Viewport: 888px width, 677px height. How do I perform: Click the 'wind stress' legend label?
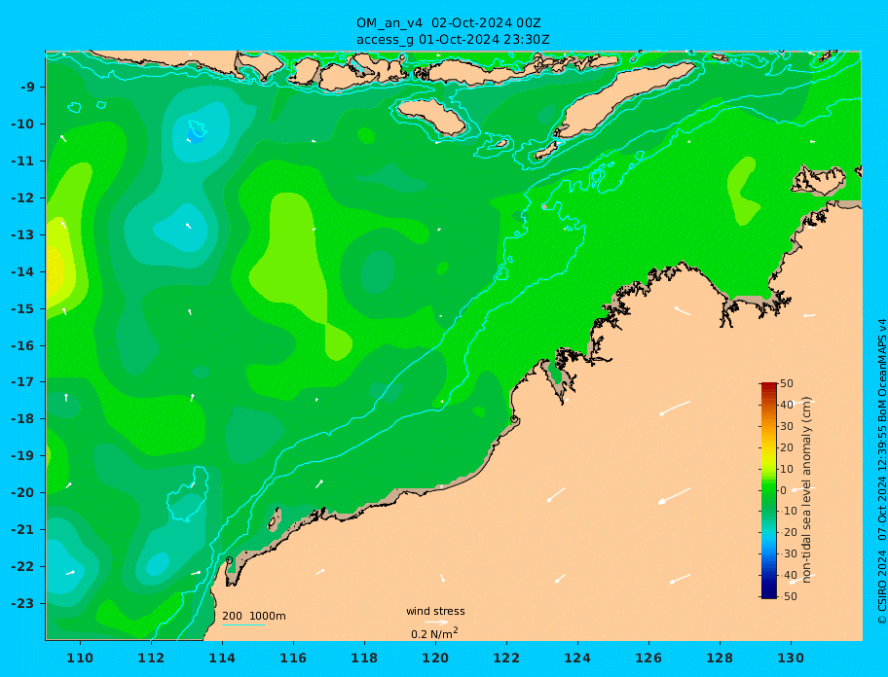[x=435, y=612]
